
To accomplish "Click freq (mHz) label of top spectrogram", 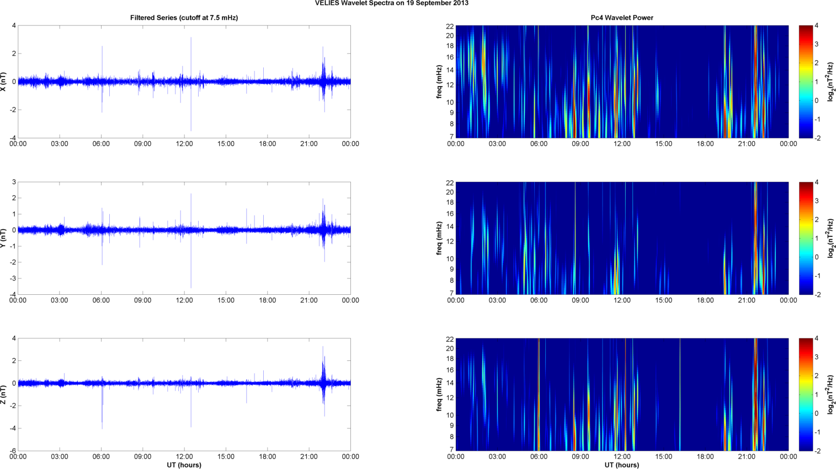I will coord(439,82).
